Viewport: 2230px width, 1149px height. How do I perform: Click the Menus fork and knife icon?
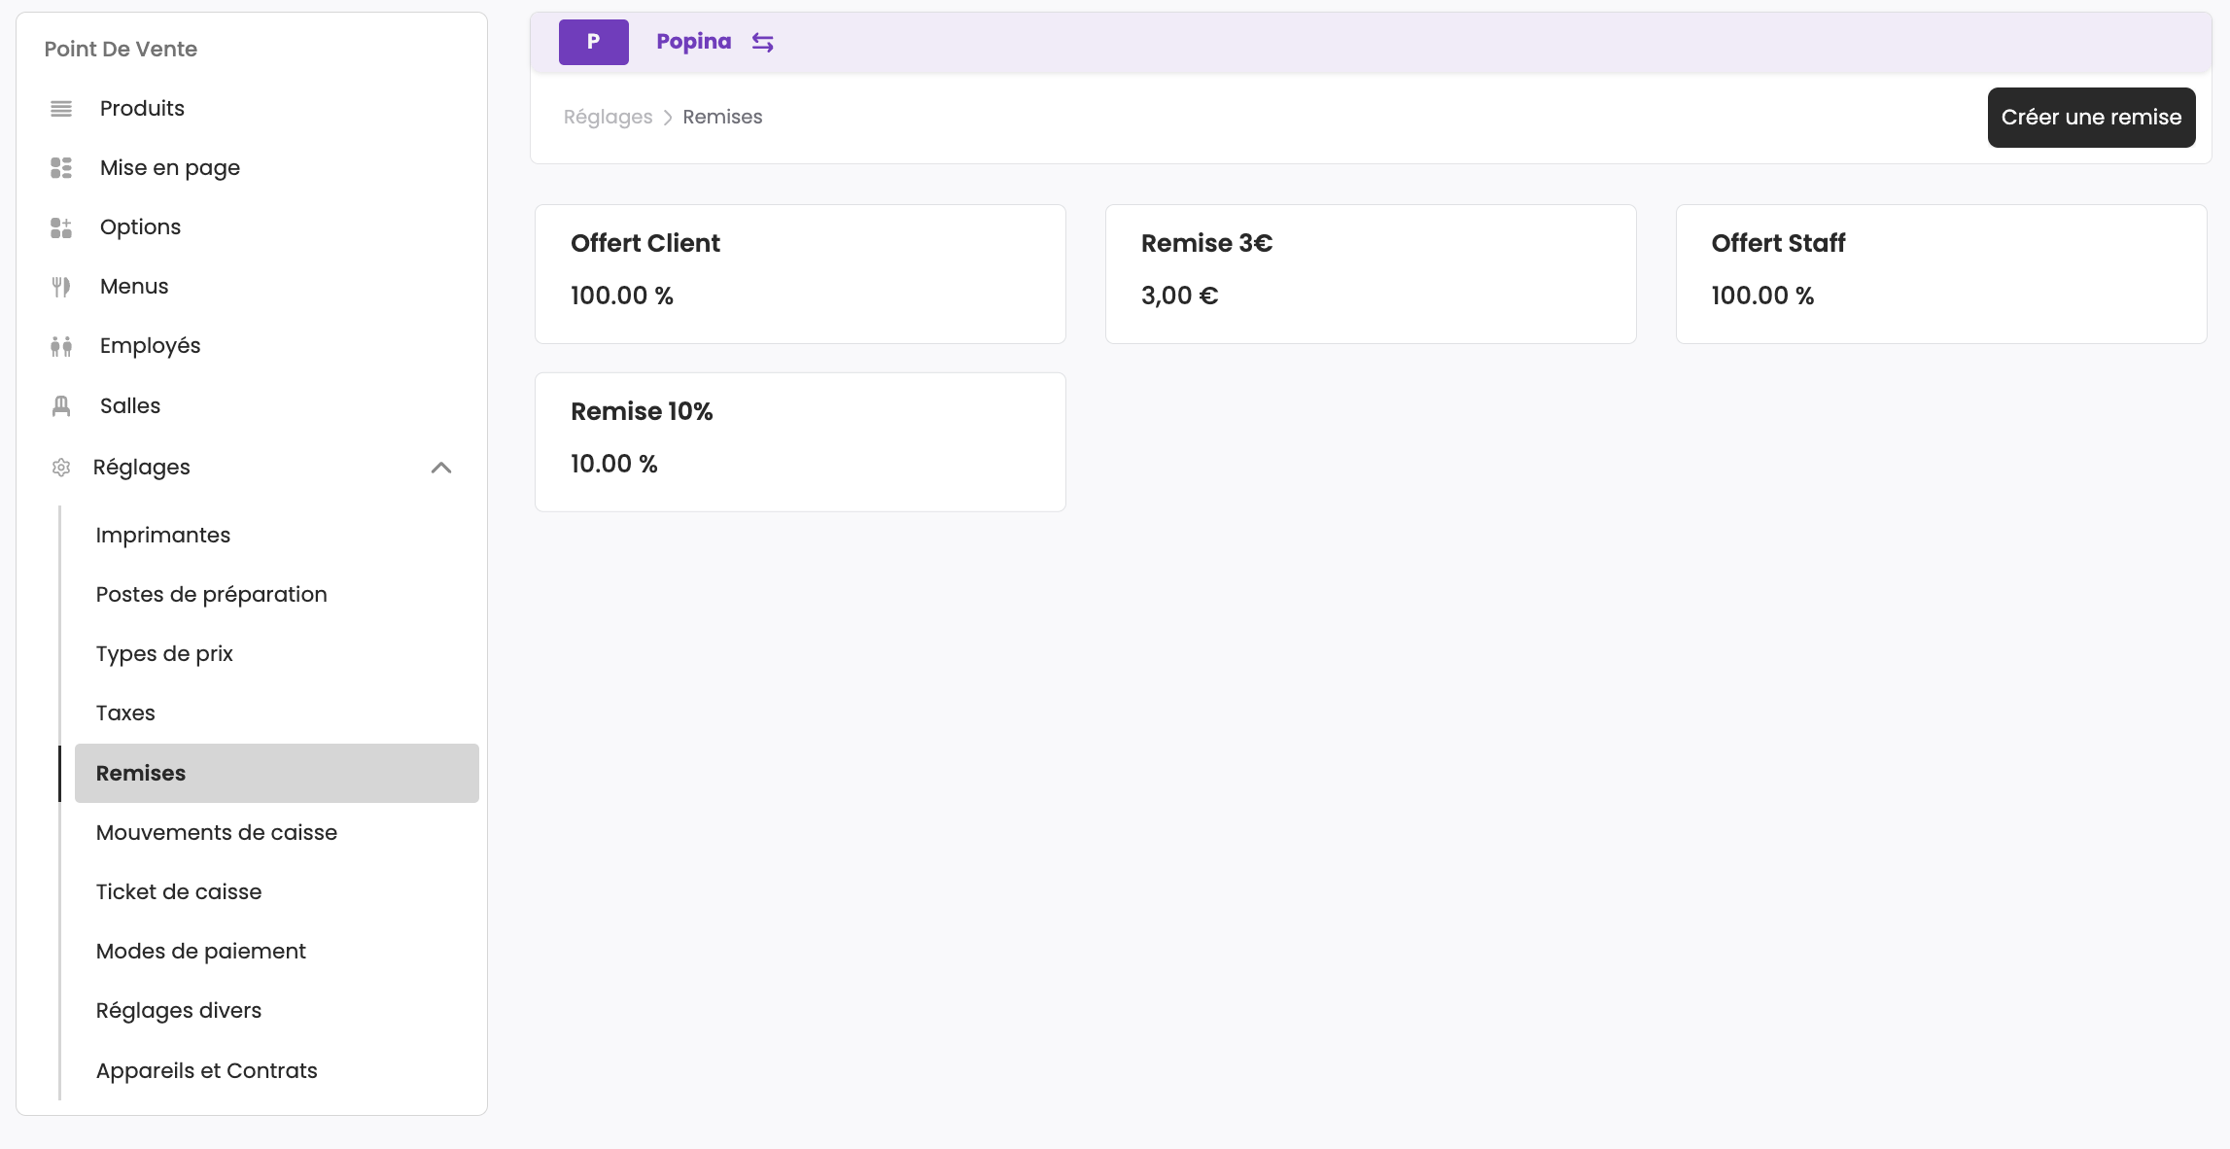tap(61, 287)
